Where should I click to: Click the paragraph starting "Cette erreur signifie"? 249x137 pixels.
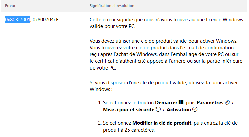[166, 23]
